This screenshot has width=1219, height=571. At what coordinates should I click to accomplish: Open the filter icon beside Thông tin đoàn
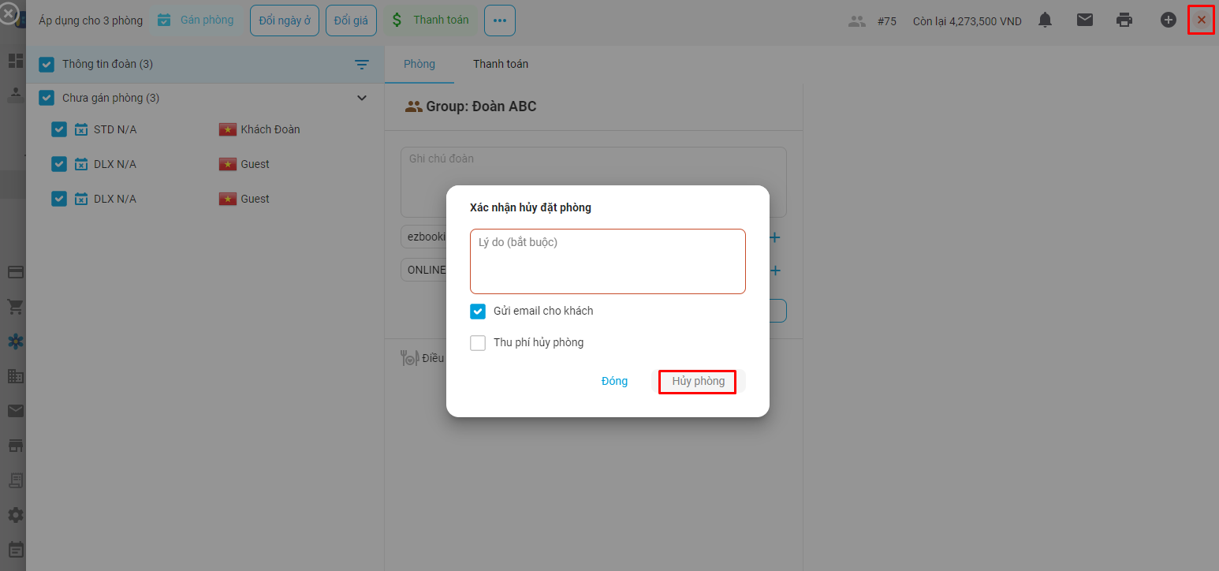point(362,65)
